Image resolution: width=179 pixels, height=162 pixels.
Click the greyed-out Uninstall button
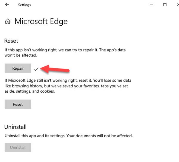pyautogui.click(x=18, y=147)
